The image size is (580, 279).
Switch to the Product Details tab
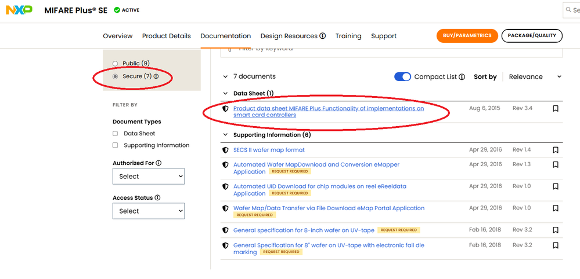pos(166,36)
